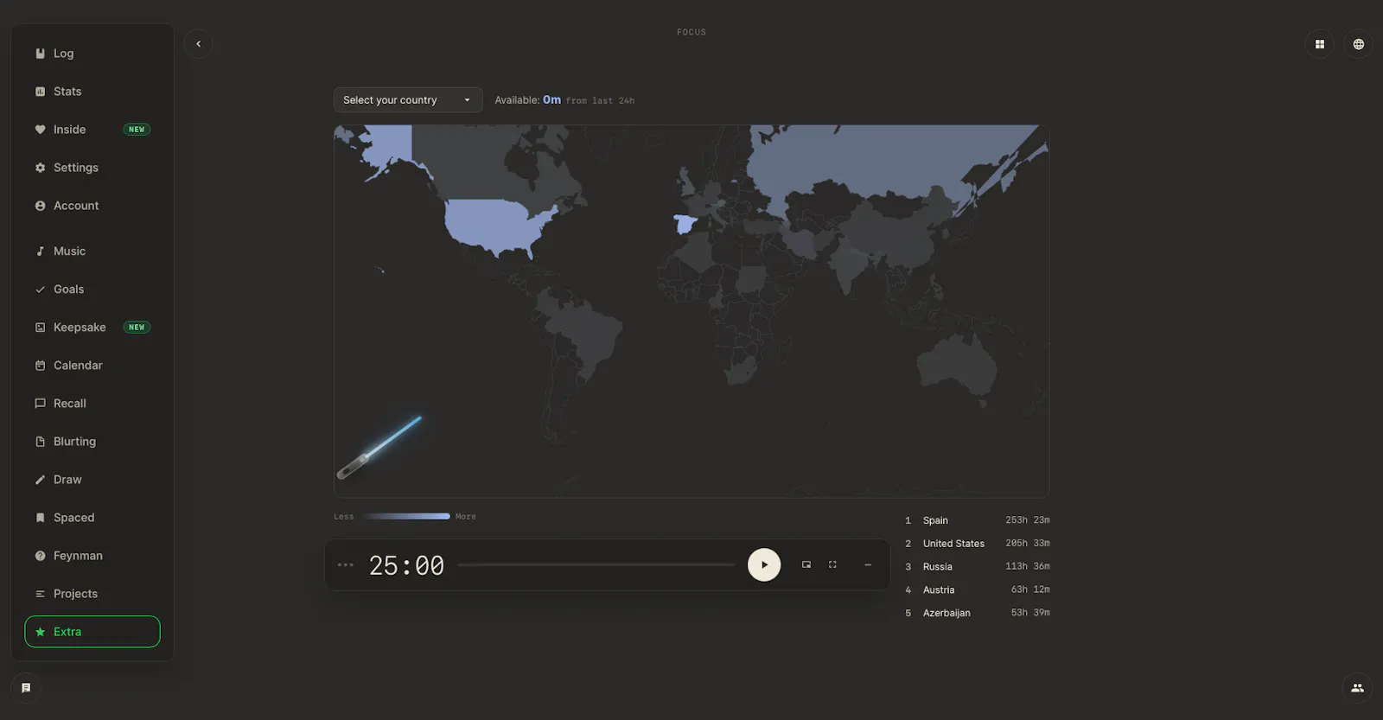Click the globe icon top right
Image resolution: width=1383 pixels, height=720 pixels.
coord(1359,44)
